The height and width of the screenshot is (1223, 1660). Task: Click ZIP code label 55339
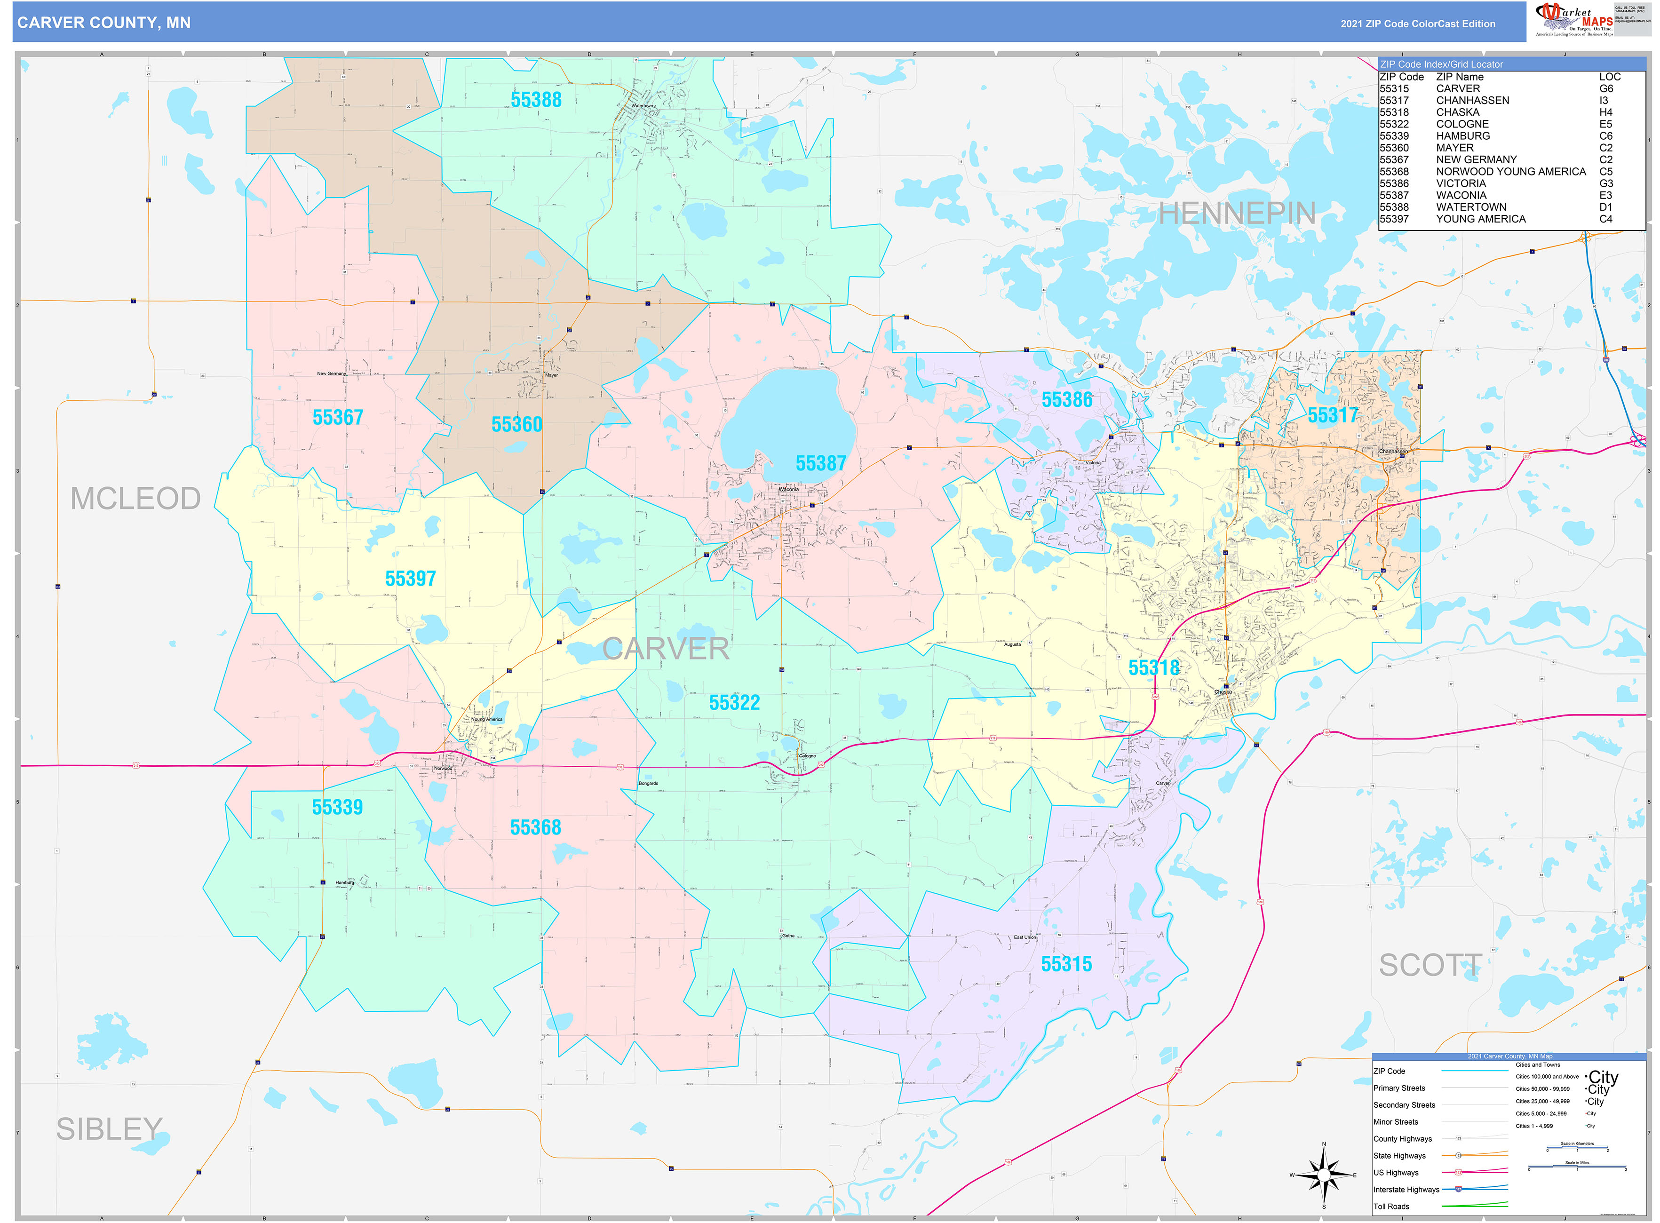tap(337, 807)
